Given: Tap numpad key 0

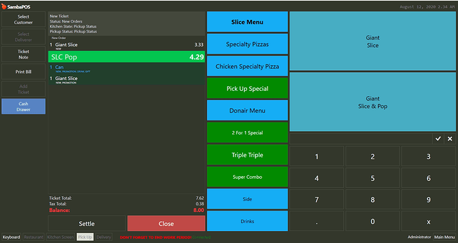Looking at the screenshot, I should (x=373, y=221).
